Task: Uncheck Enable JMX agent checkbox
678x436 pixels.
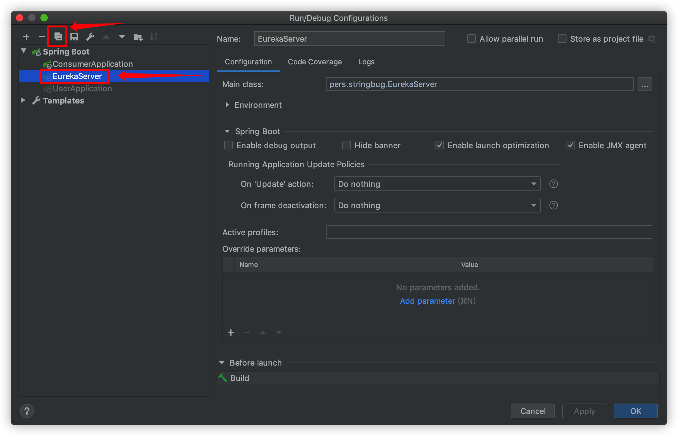Action: click(x=571, y=145)
